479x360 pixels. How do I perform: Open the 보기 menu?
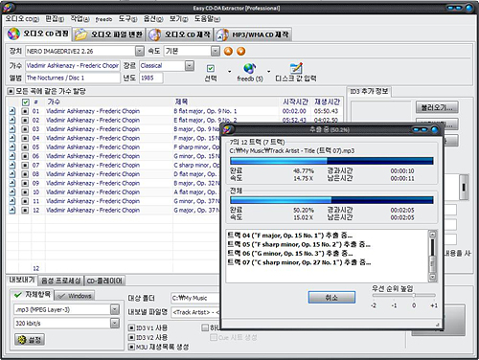[x=178, y=19]
